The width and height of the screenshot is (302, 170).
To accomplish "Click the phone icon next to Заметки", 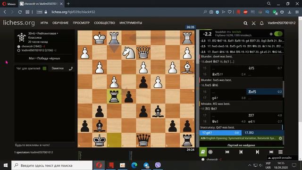I will (x=71, y=68).
